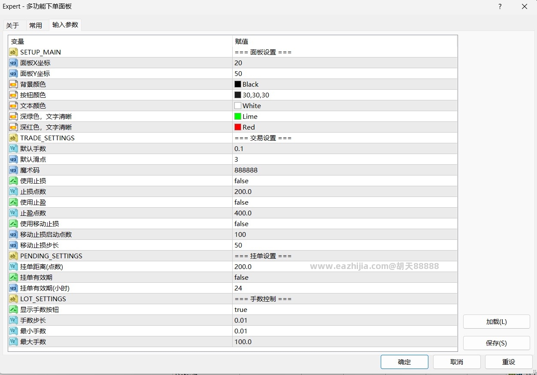Click the color type icon beside 背景颜色
Viewport: 537px width, 375px height.
[x=13, y=84]
